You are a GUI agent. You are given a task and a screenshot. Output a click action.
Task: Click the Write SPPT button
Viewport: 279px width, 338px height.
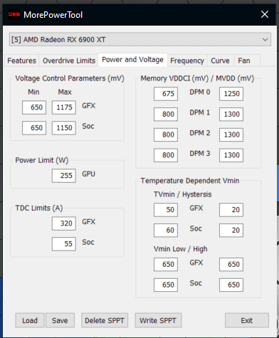click(158, 320)
